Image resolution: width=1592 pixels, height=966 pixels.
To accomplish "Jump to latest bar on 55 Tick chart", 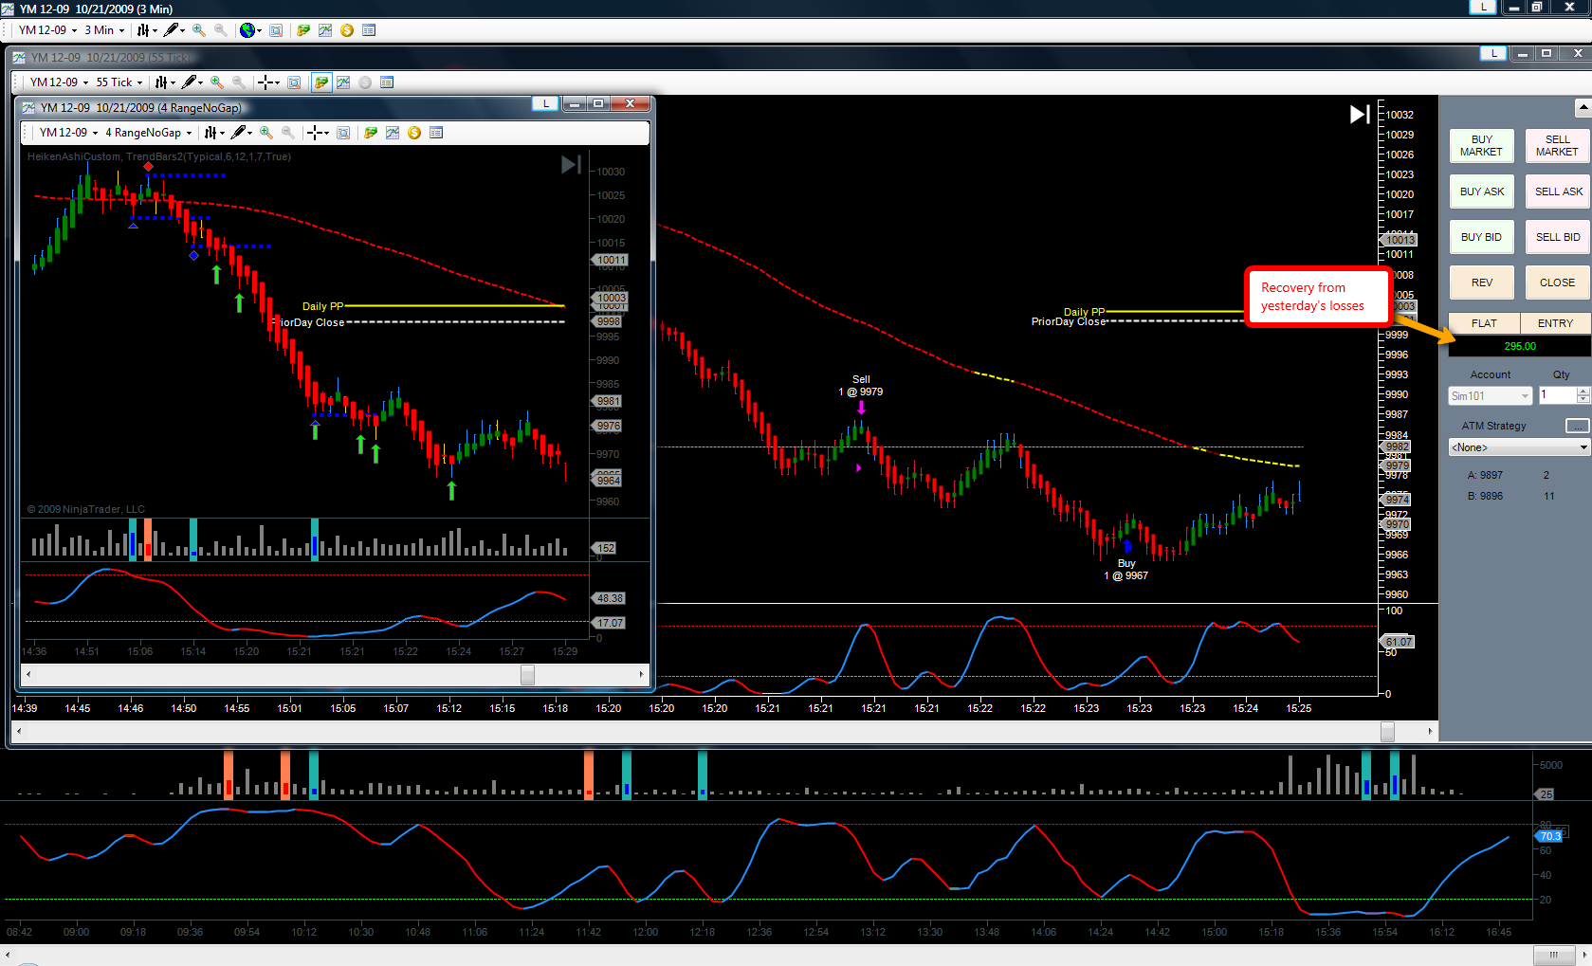I will [1360, 115].
